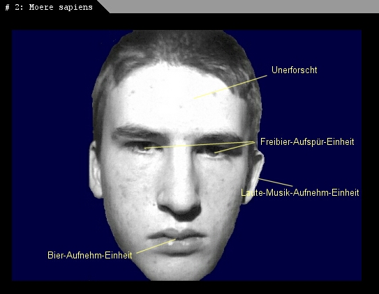Click the yellow line leading to the ear
The image size is (379, 294).
click(x=276, y=183)
